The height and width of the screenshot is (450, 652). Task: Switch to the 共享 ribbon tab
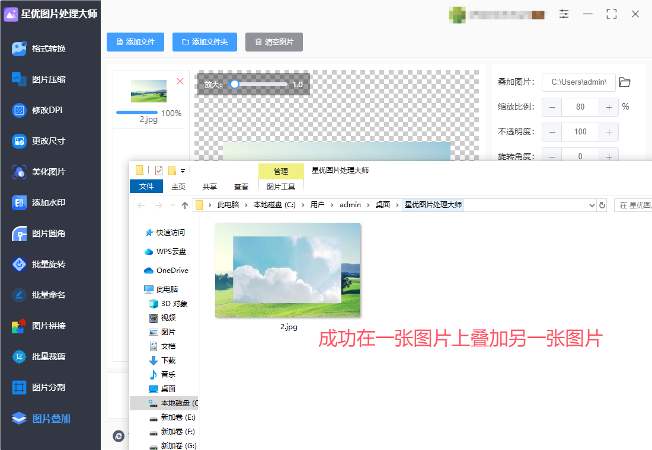pyautogui.click(x=210, y=187)
